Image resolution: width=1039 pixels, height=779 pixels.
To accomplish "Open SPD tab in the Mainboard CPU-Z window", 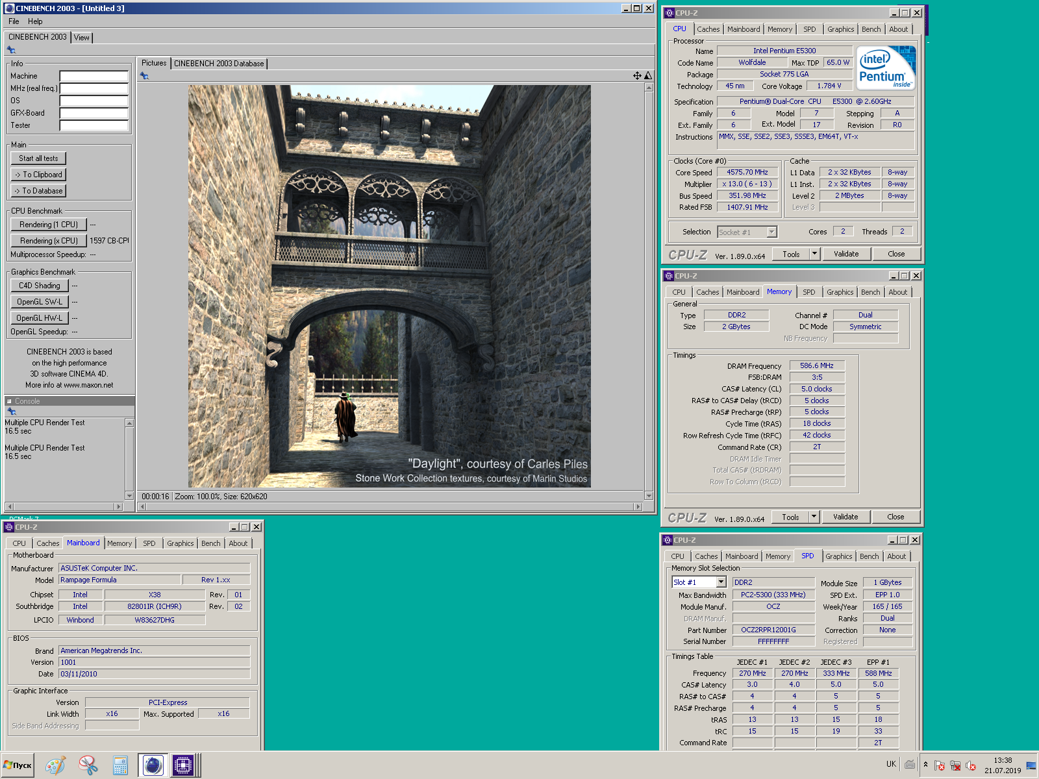I will coord(149,543).
